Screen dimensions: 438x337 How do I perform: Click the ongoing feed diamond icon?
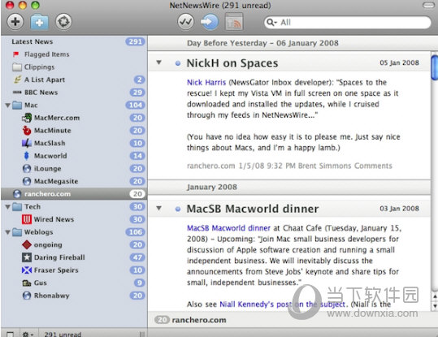27,244
